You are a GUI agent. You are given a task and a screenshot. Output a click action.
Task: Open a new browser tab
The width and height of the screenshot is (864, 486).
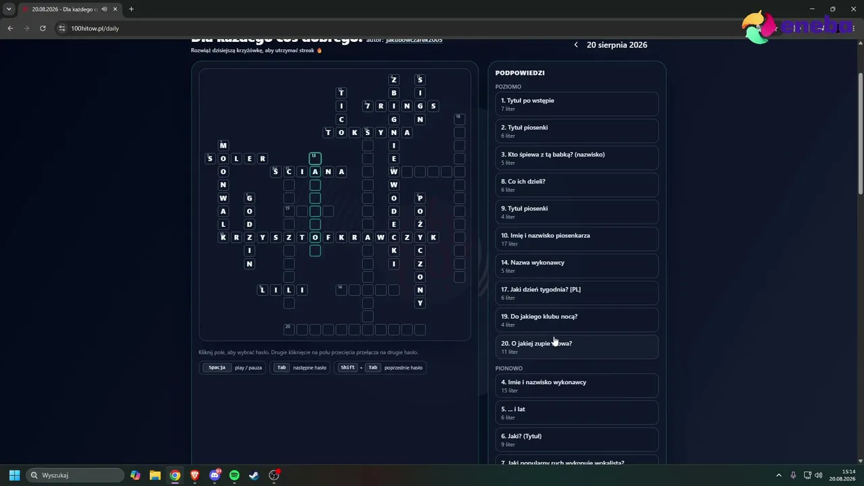tap(131, 9)
